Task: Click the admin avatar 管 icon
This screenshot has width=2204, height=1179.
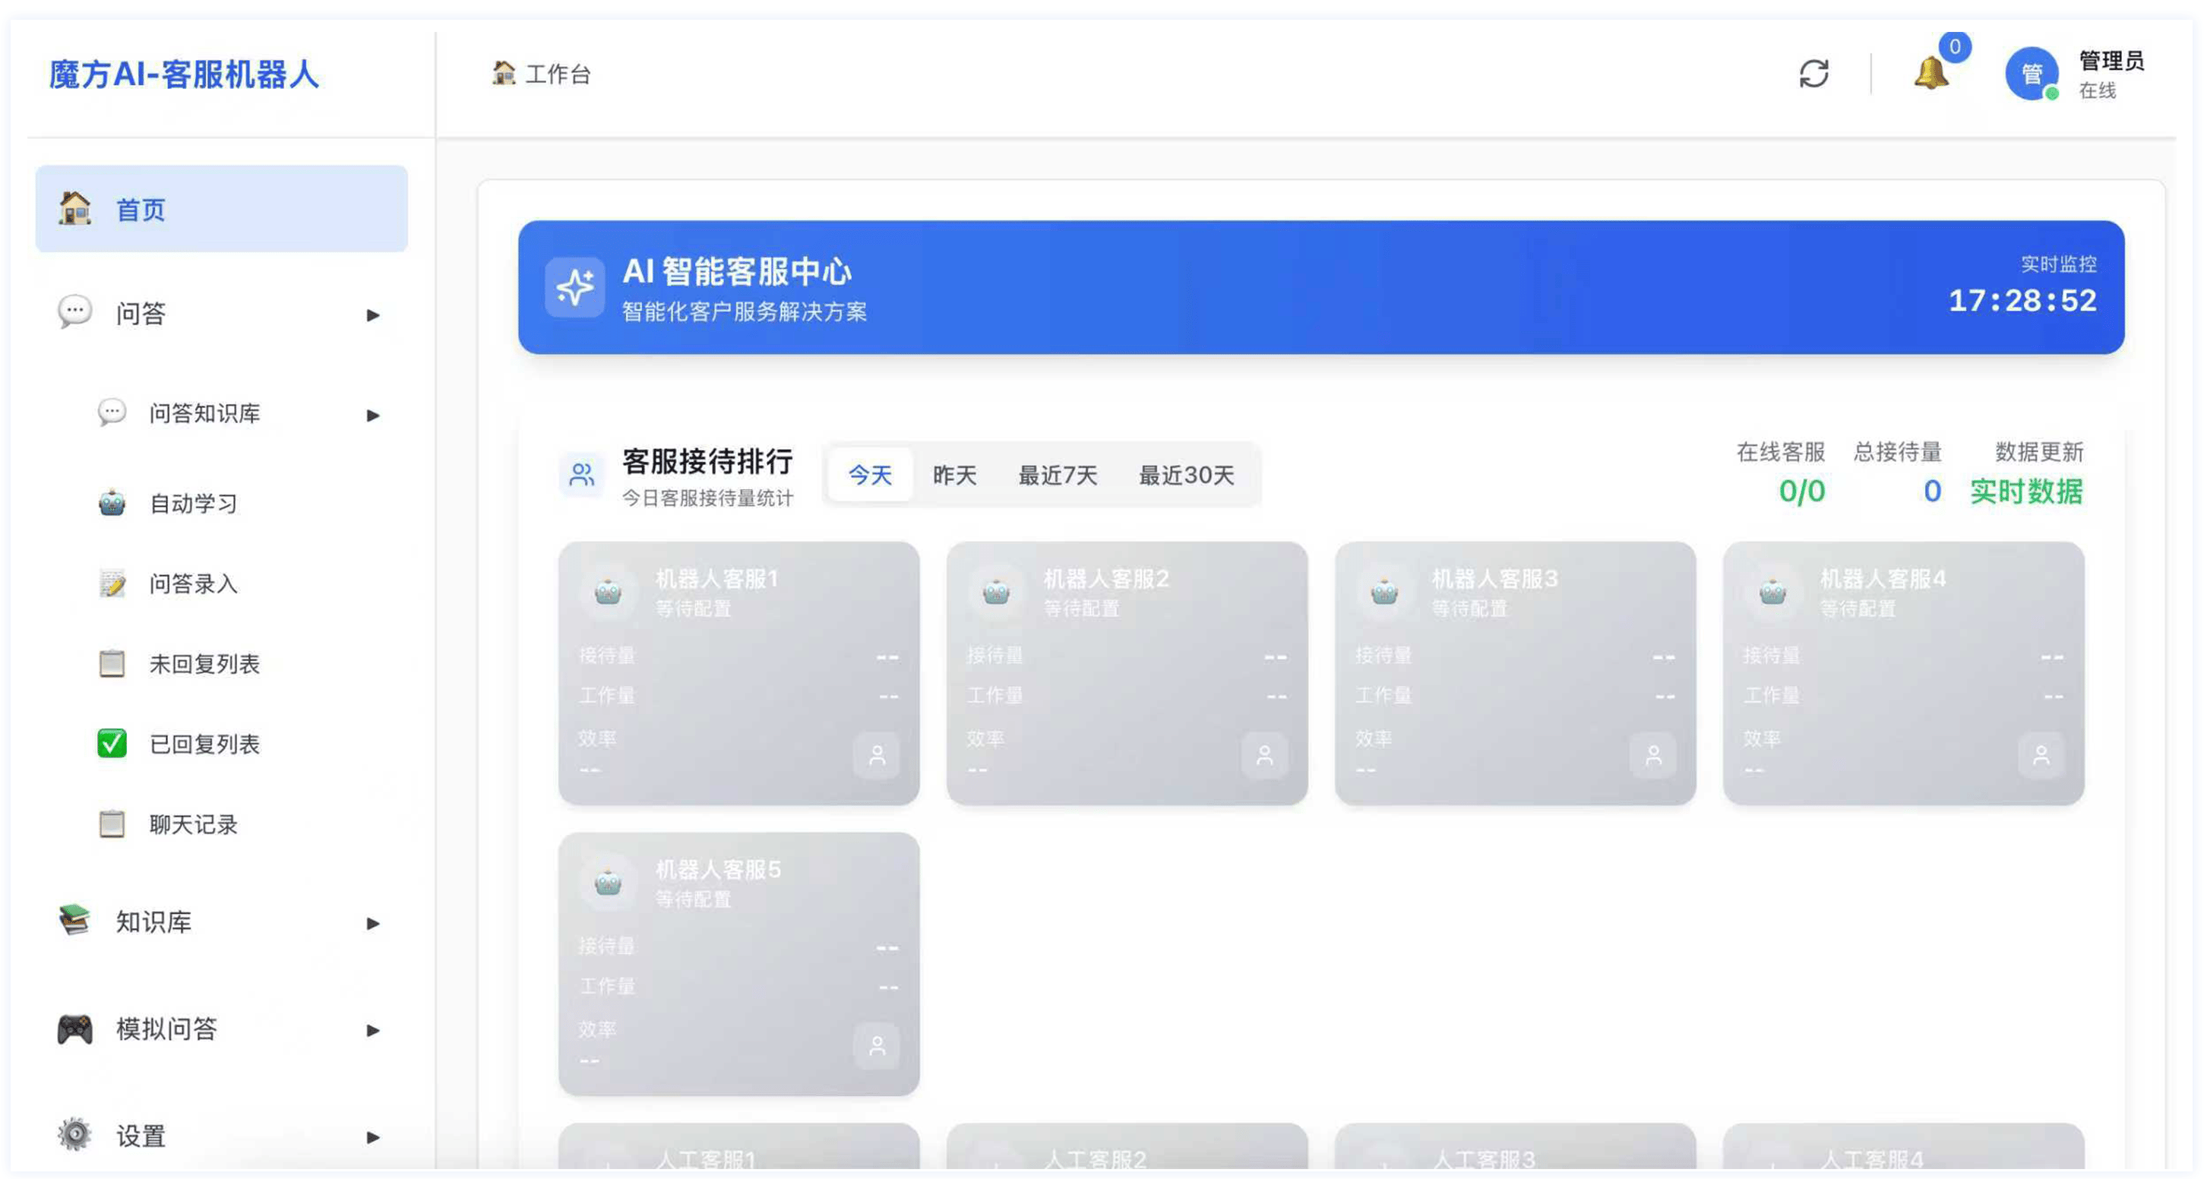Action: (2032, 74)
